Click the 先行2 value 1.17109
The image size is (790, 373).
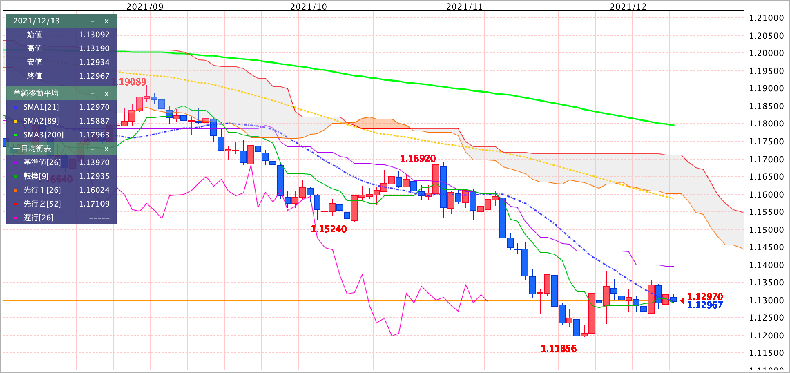coord(94,204)
